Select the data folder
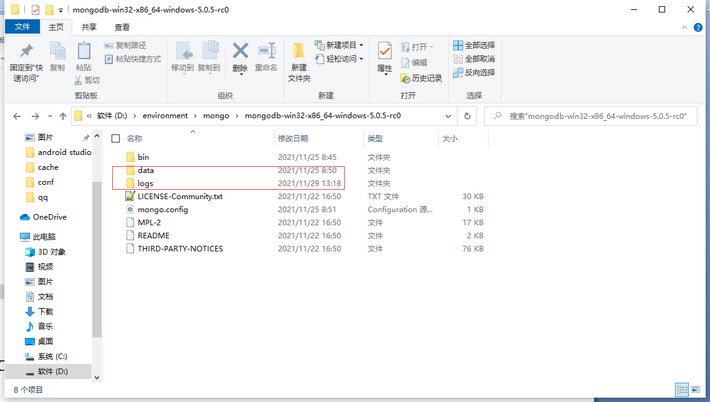The height and width of the screenshot is (402, 710). 145,170
